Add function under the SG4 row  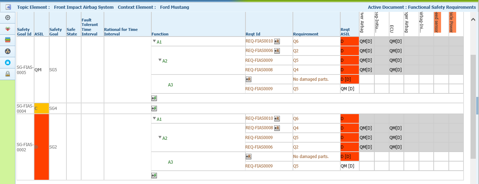[x=154, y=109]
